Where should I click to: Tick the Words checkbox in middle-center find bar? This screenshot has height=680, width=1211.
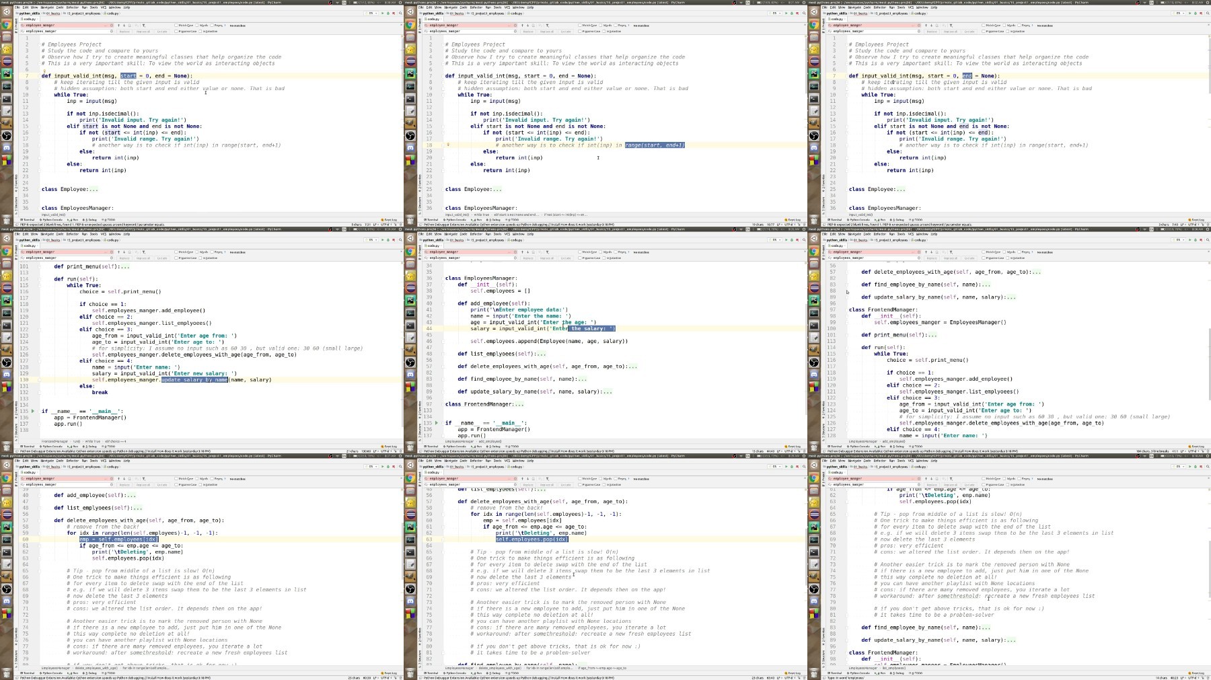click(x=602, y=252)
